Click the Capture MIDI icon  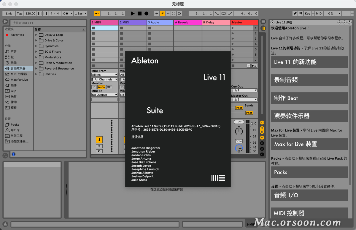point(174,14)
